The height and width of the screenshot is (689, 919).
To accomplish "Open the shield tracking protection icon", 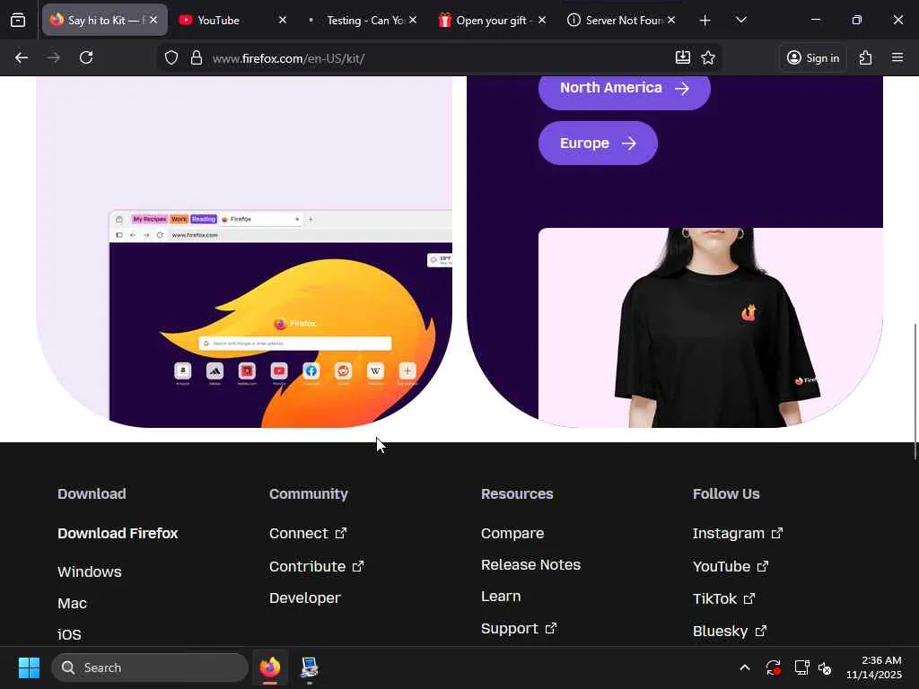I will [171, 57].
